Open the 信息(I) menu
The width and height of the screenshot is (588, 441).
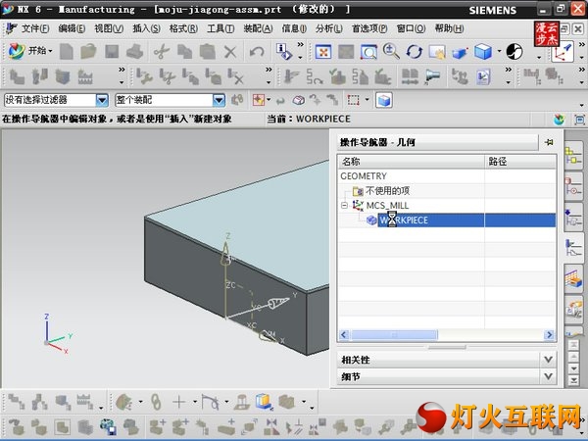[294, 28]
